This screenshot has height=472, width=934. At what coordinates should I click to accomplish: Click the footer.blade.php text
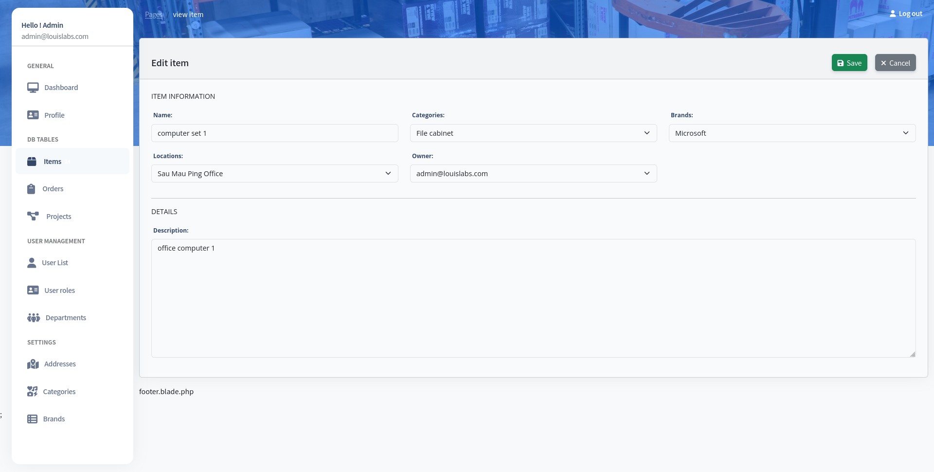click(x=166, y=392)
